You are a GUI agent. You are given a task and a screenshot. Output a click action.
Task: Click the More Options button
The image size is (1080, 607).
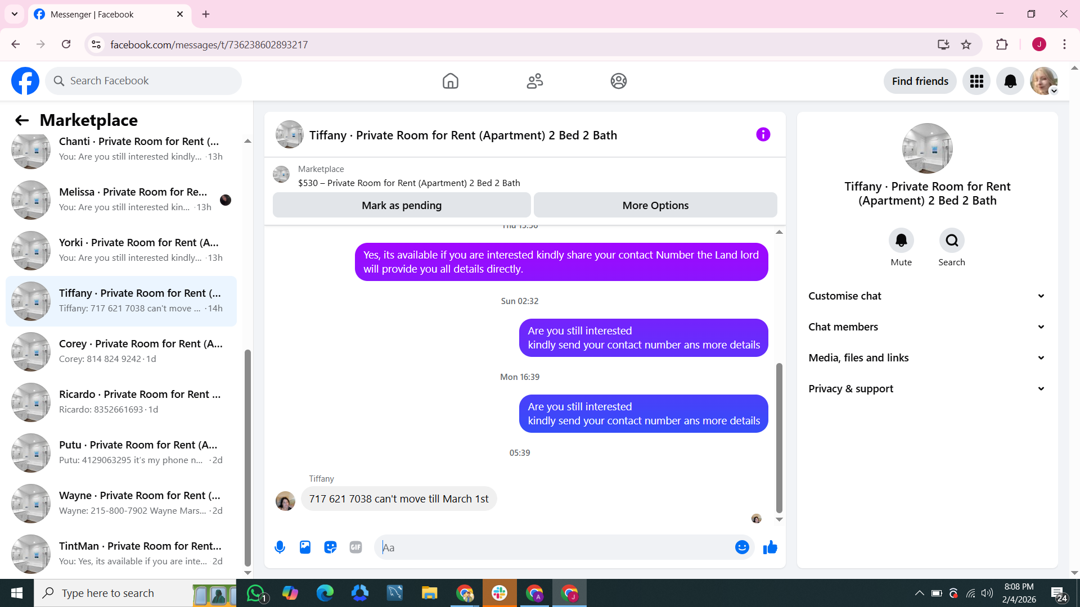(655, 205)
